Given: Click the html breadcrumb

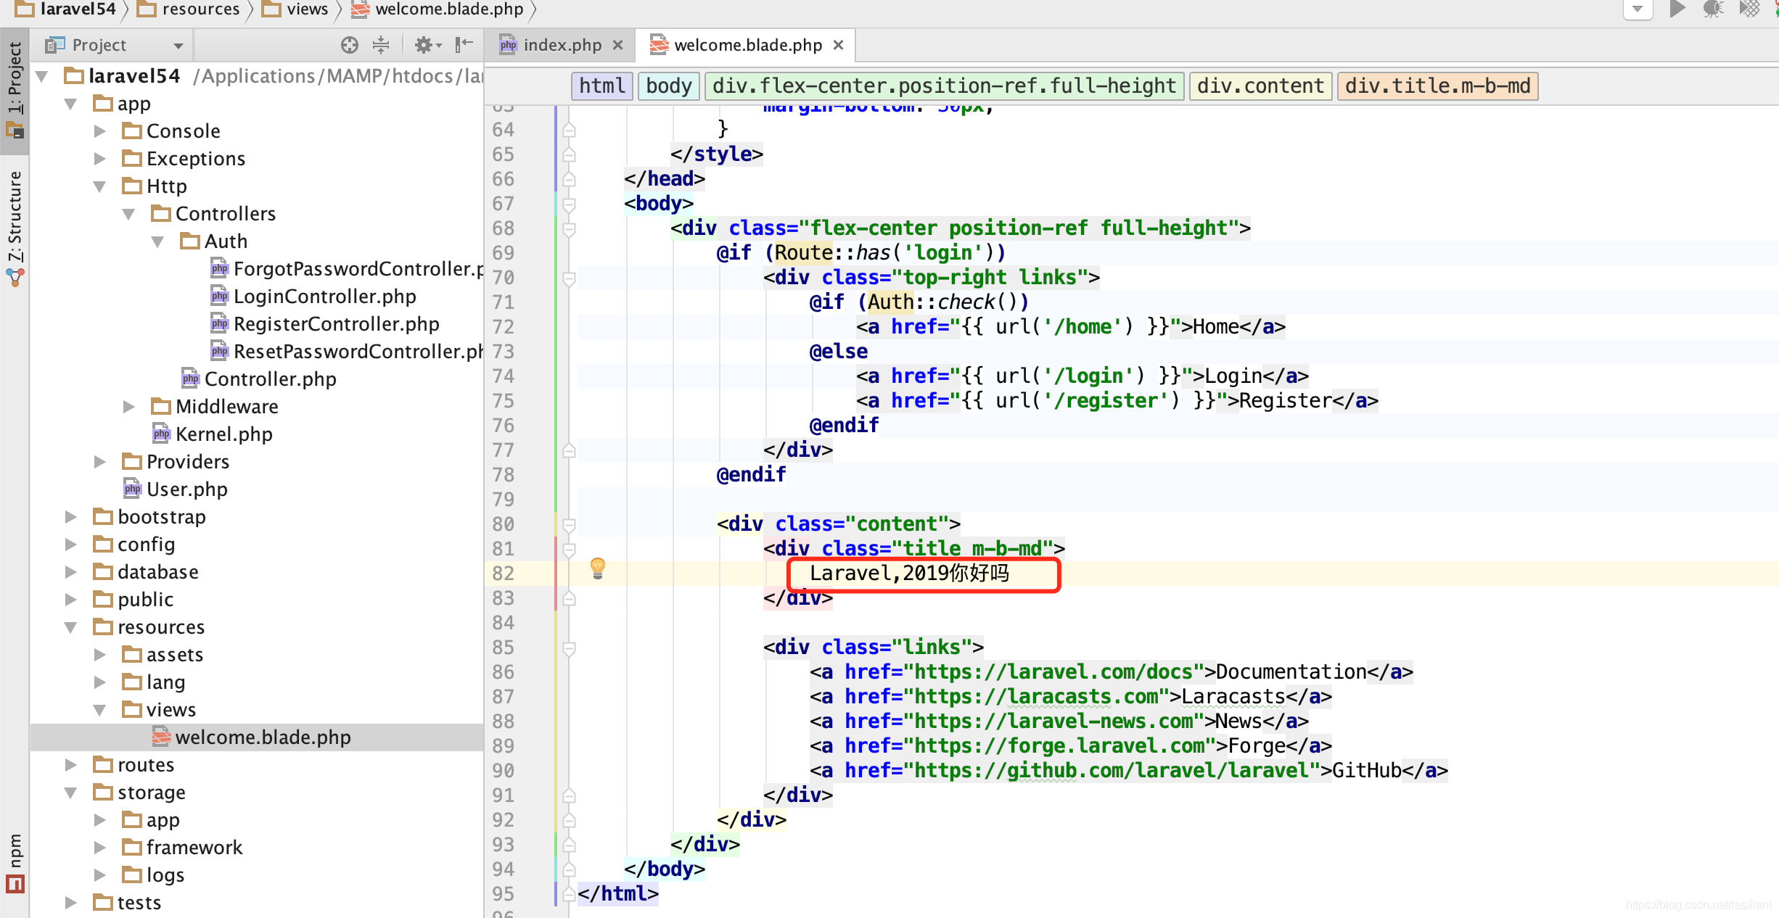Looking at the screenshot, I should click(601, 86).
